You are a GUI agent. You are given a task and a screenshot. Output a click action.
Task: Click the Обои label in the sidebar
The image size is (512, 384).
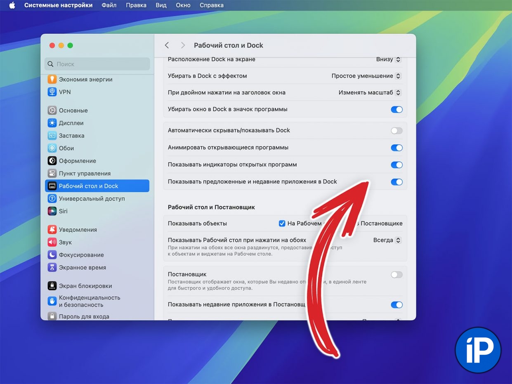tap(66, 148)
